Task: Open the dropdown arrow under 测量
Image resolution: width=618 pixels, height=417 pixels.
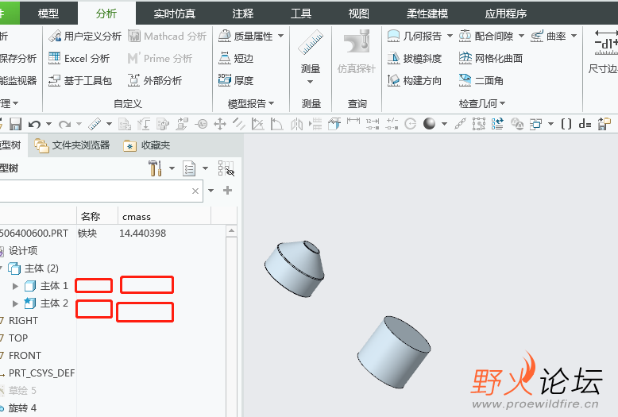Action: pyautogui.click(x=310, y=82)
